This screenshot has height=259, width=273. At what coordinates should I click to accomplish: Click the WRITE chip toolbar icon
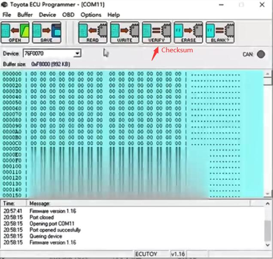124,32
